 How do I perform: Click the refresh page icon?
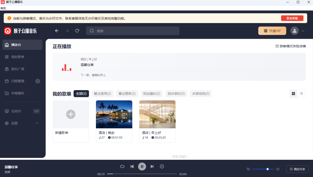point(77,31)
